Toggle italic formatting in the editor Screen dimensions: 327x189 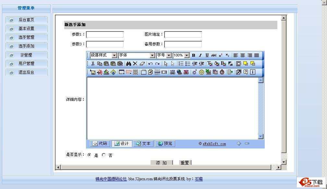click(200, 55)
